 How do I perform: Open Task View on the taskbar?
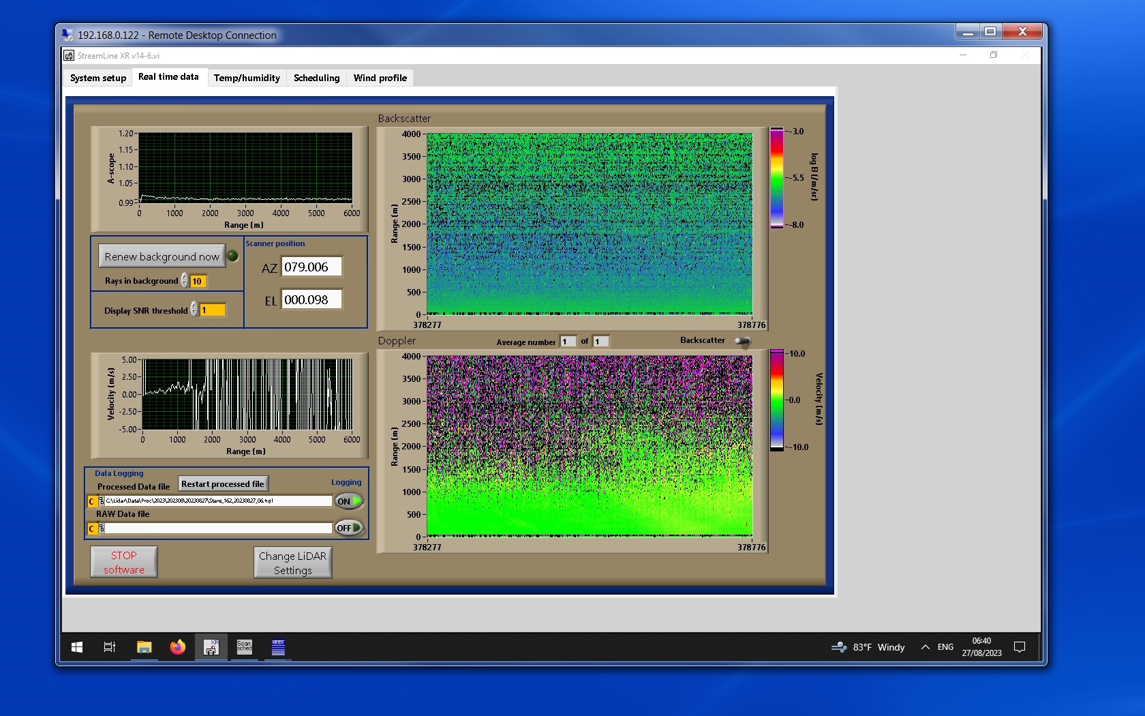coord(109,647)
